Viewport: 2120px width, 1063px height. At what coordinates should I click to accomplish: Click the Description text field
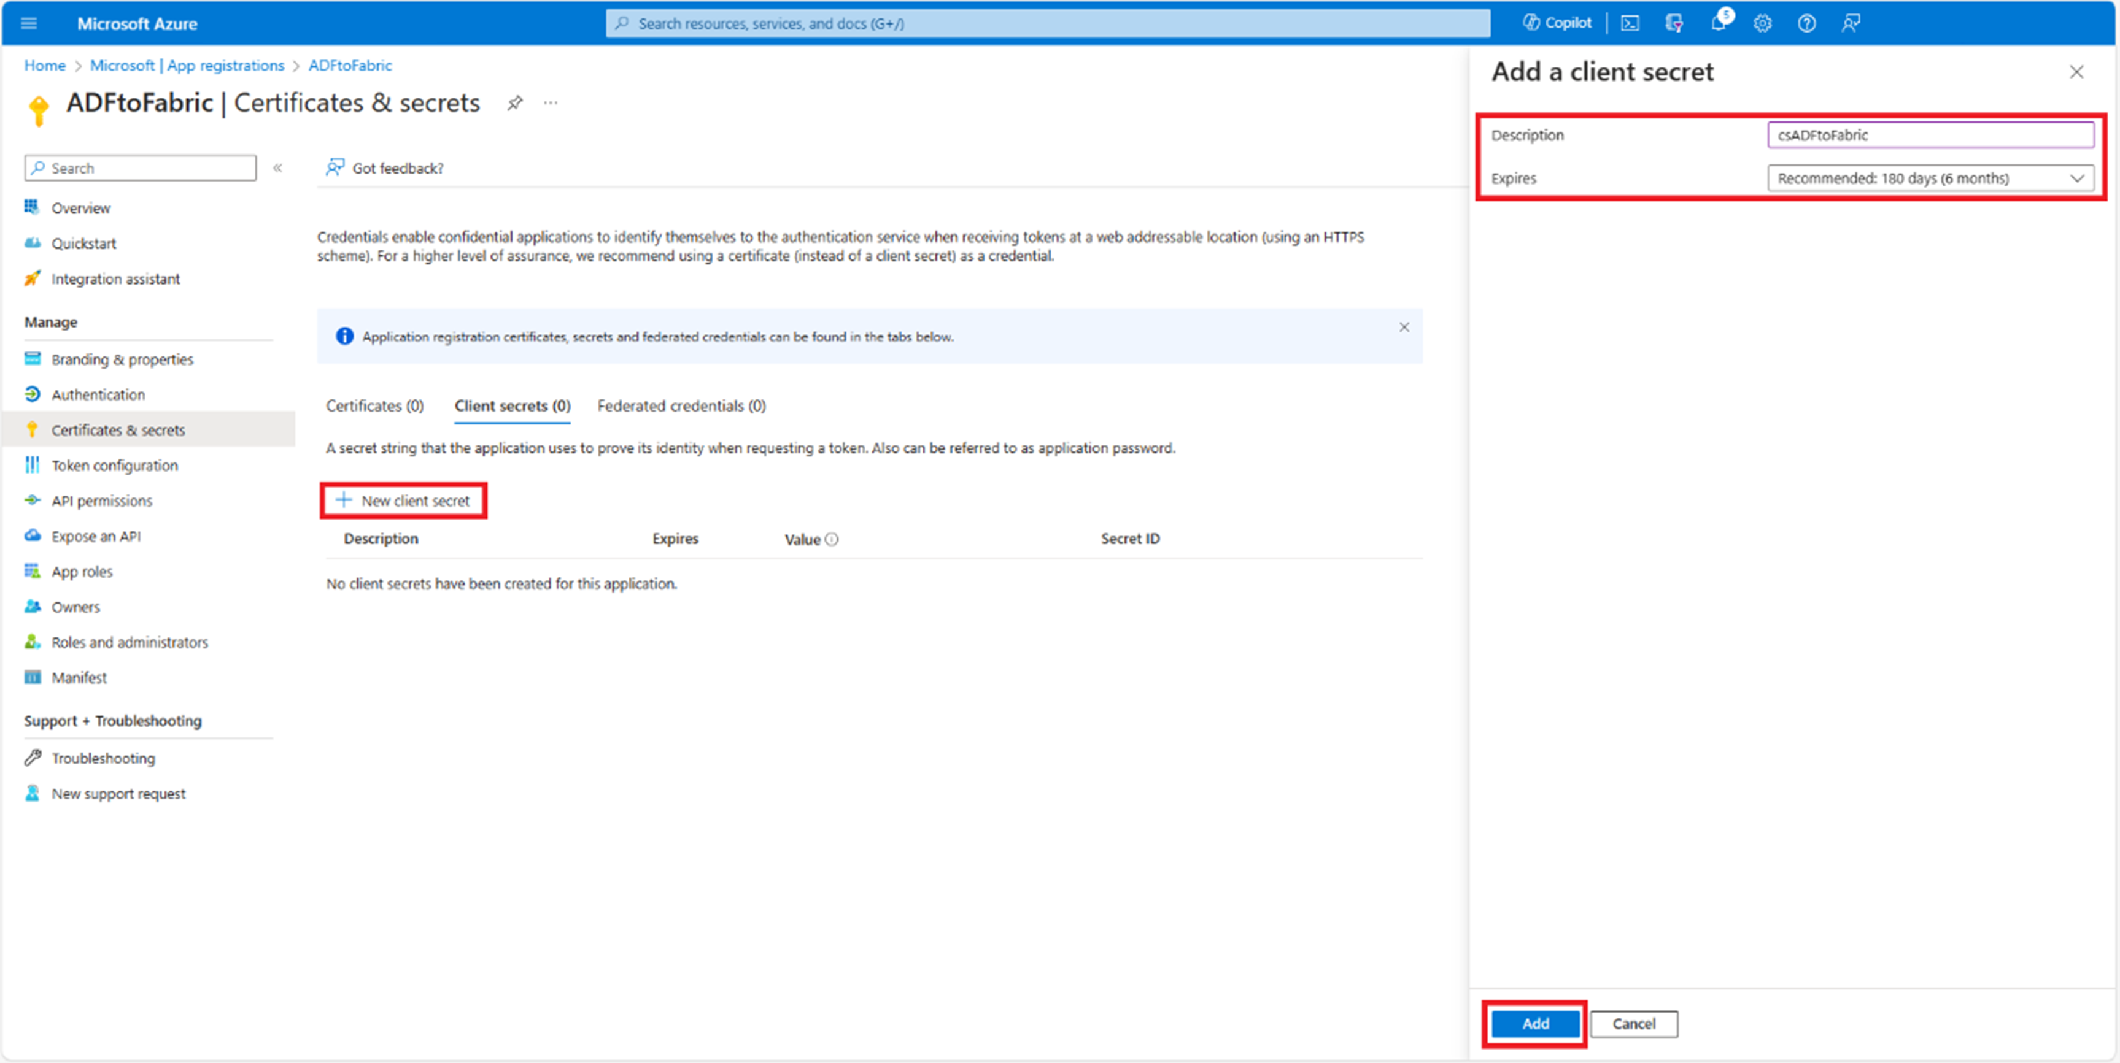pos(1930,135)
